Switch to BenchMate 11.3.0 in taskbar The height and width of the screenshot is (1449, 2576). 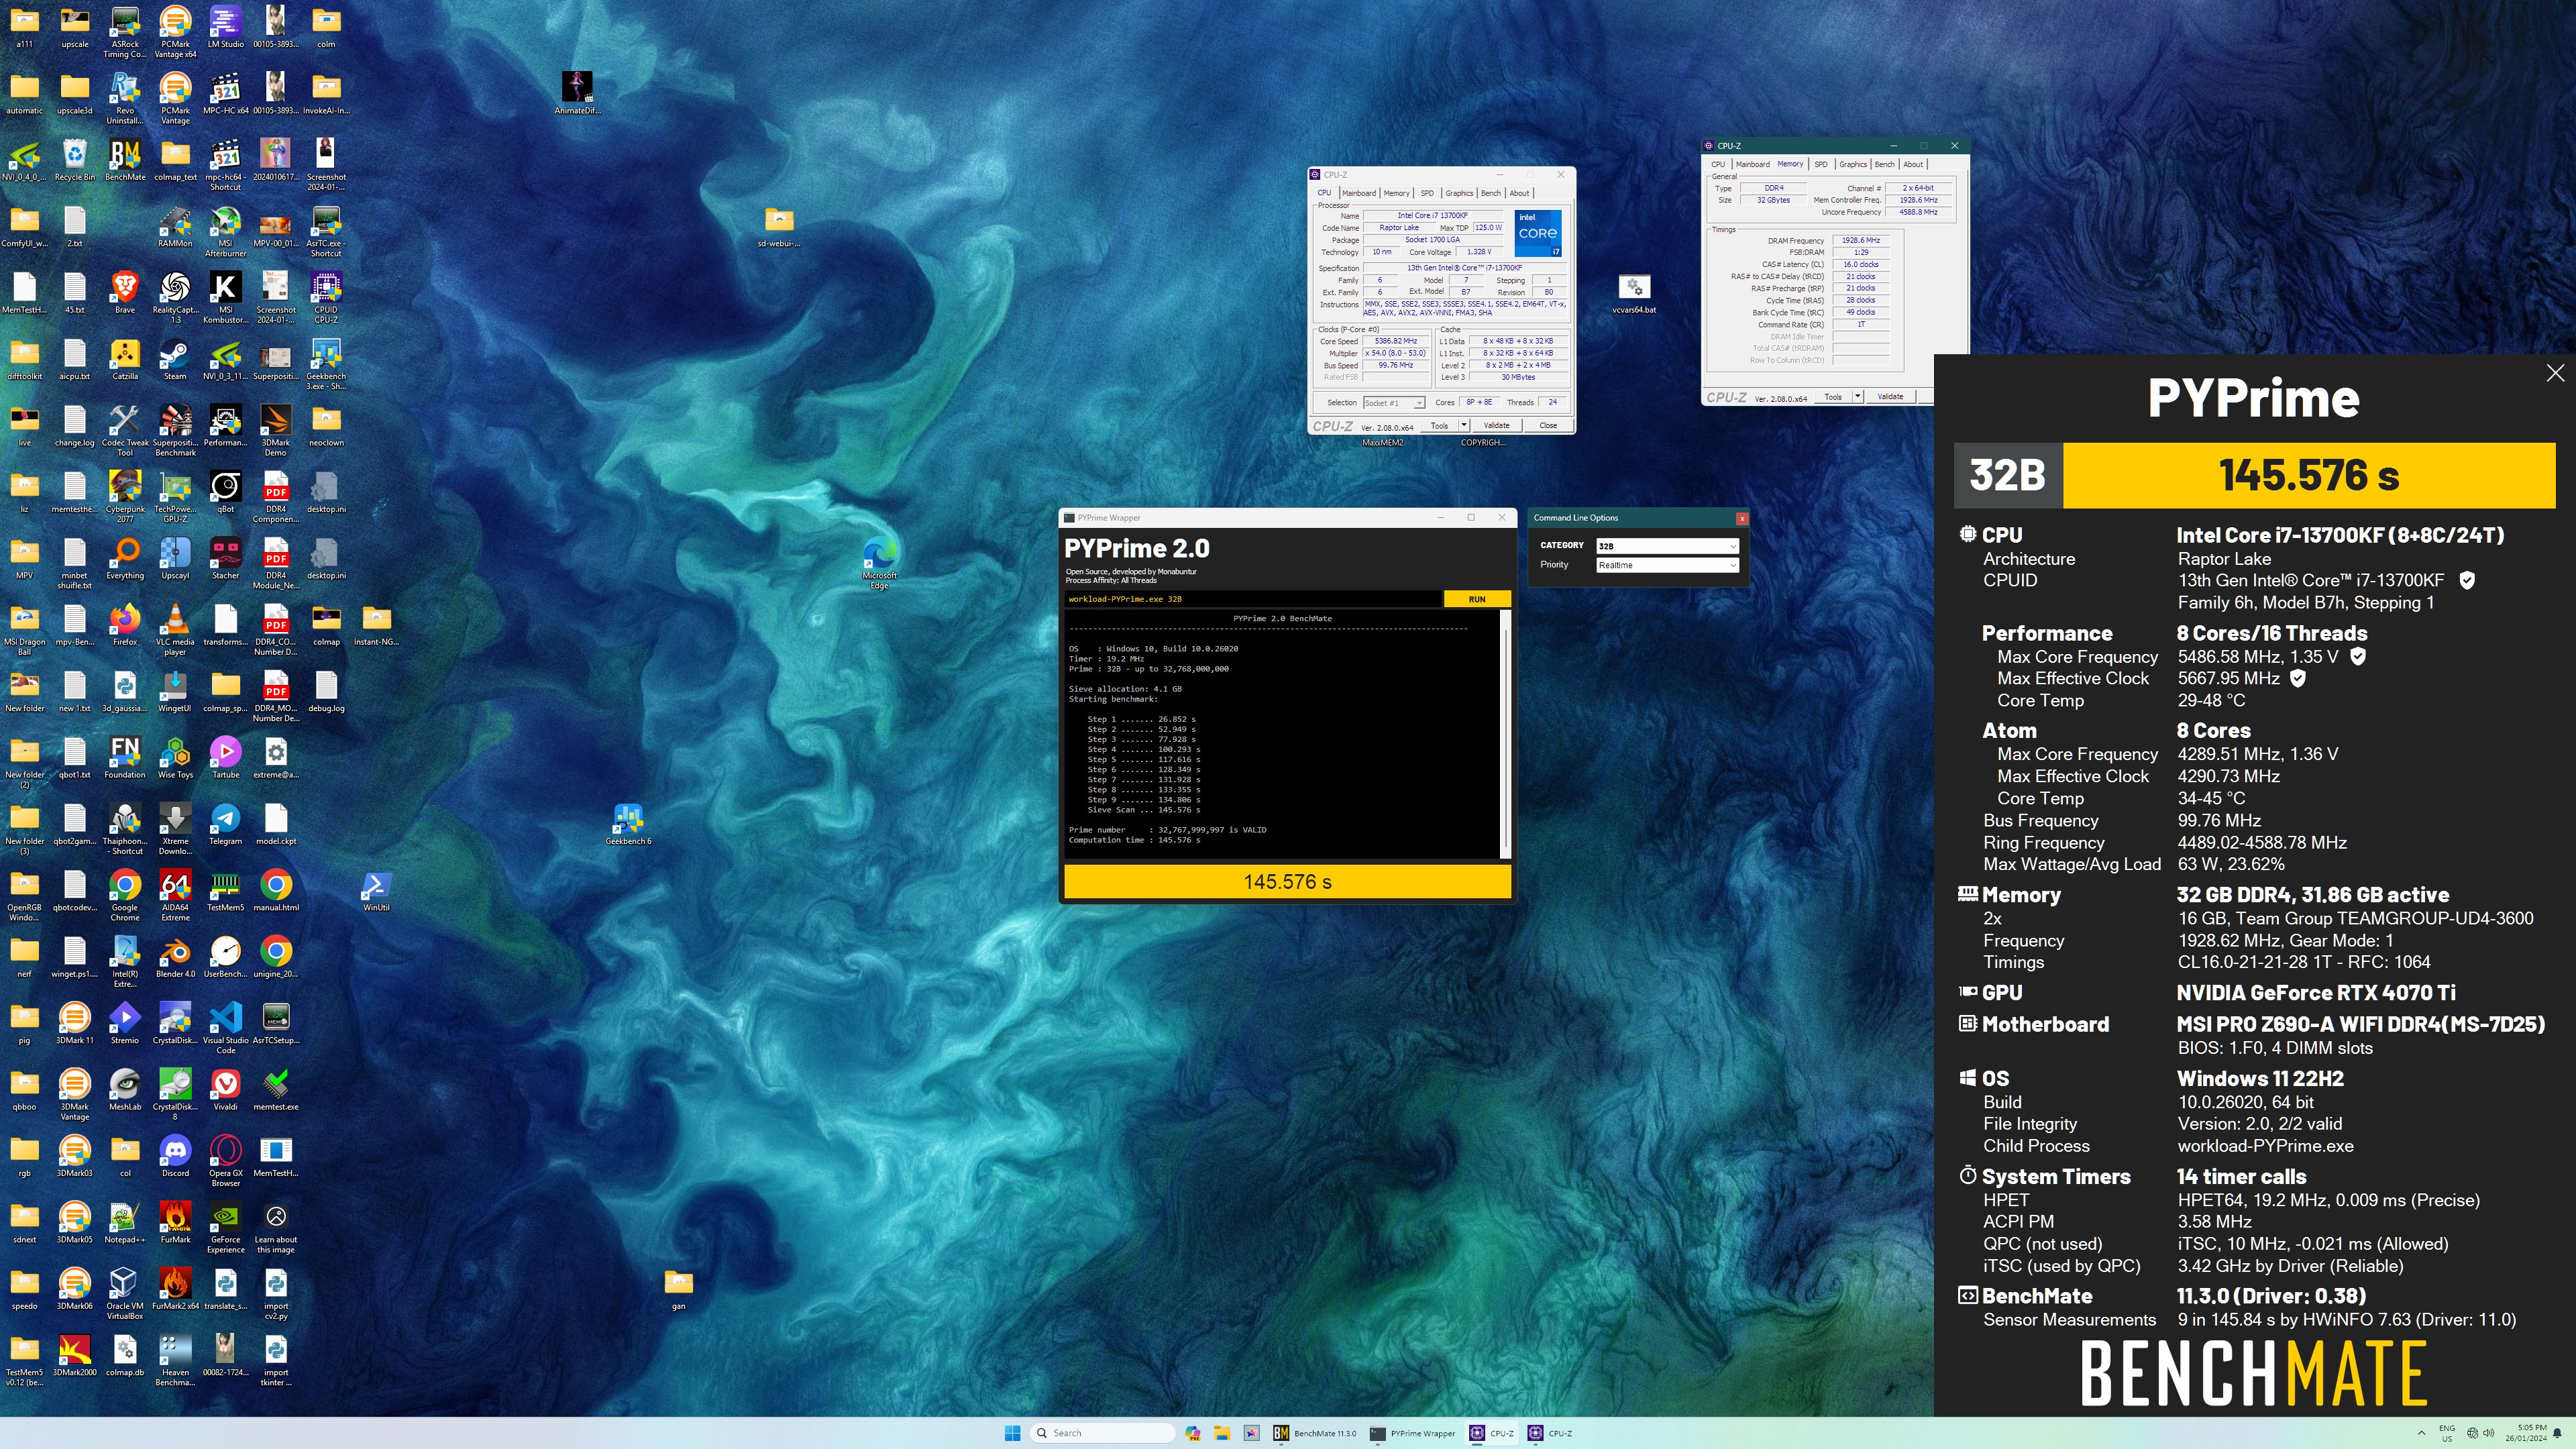(x=1315, y=1433)
